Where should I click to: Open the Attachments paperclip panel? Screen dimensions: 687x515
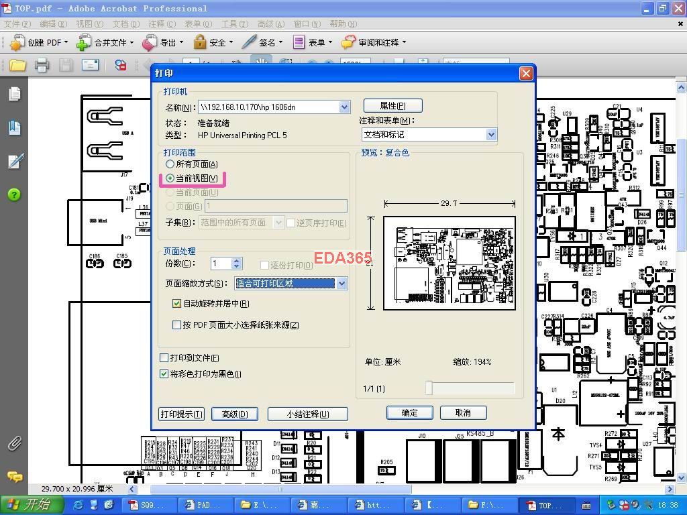click(x=15, y=443)
